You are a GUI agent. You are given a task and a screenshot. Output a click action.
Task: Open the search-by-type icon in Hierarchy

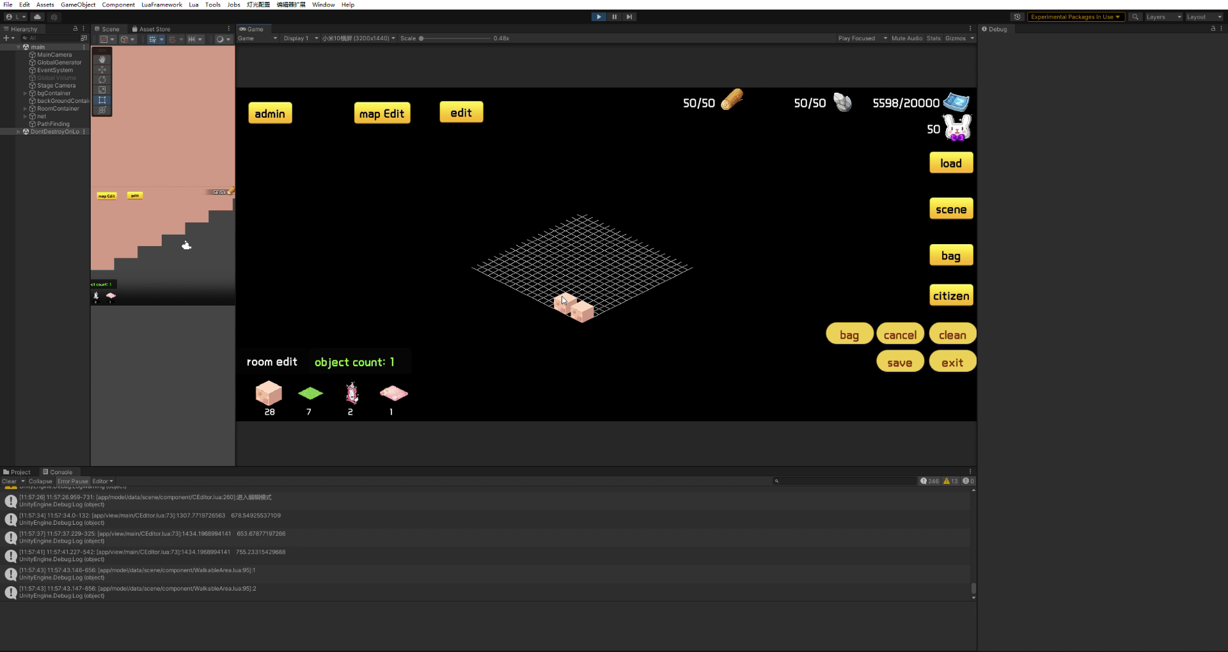tap(84, 38)
